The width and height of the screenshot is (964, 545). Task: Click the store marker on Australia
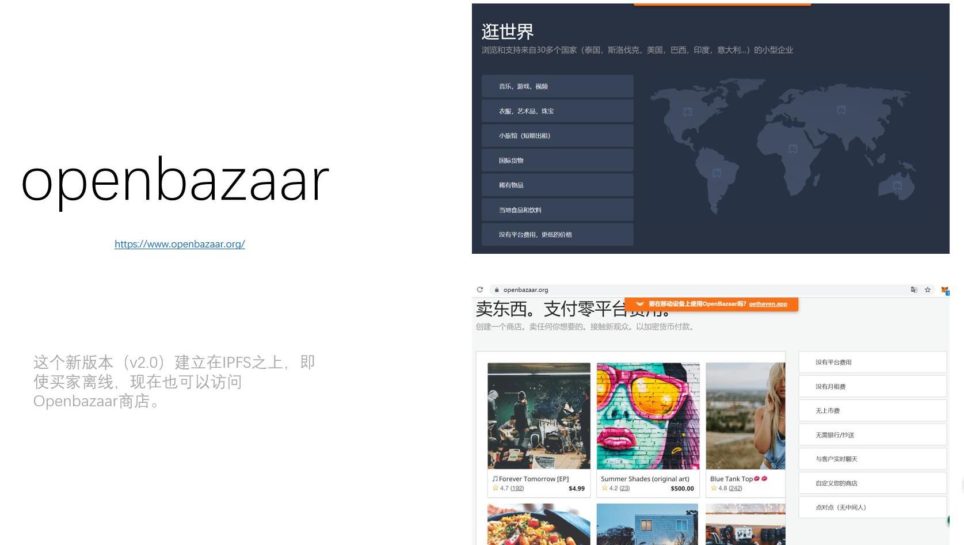pyautogui.click(x=897, y=185)
